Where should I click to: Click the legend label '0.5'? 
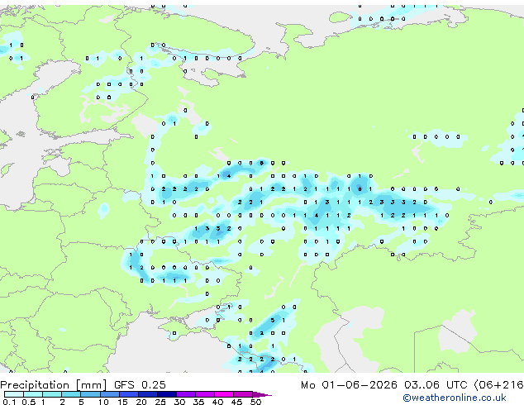click(28, 402)
